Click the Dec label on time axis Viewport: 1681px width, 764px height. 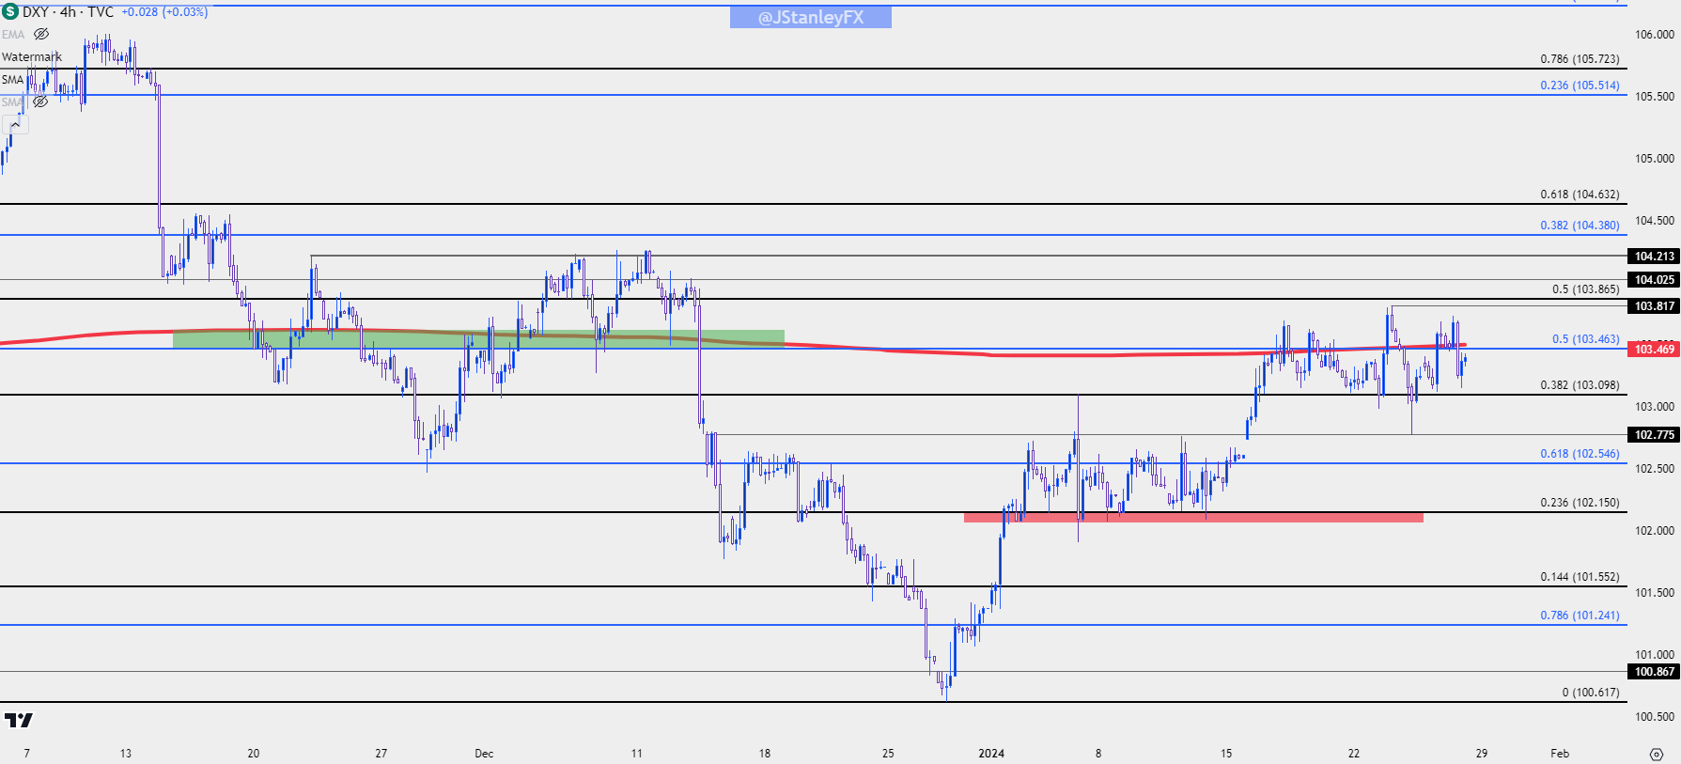pos(484,753)
